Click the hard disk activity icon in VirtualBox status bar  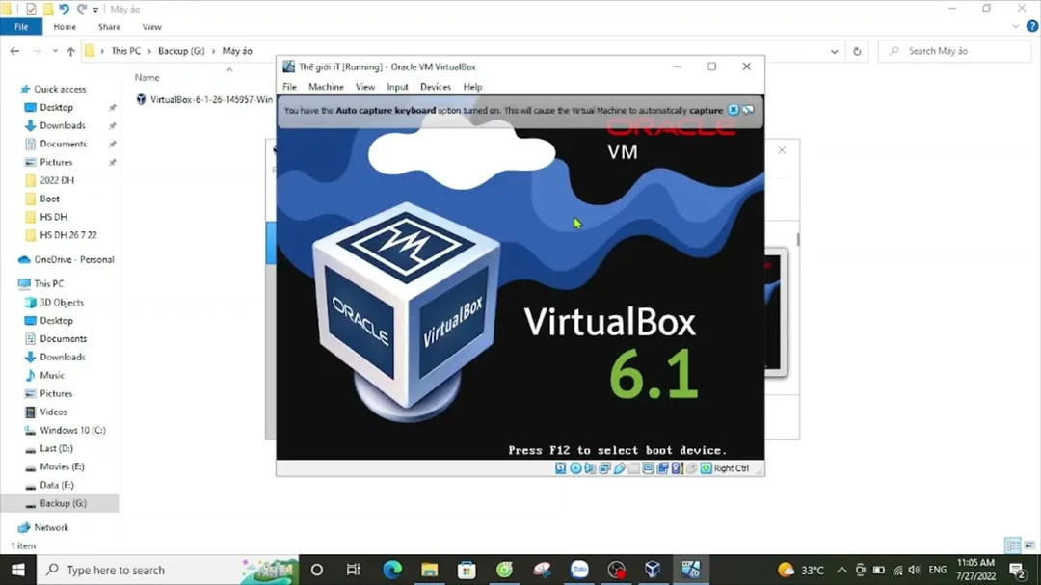pos(561,468)
